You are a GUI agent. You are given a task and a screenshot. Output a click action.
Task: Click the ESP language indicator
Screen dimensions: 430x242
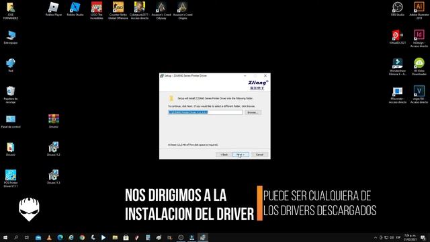398,237
